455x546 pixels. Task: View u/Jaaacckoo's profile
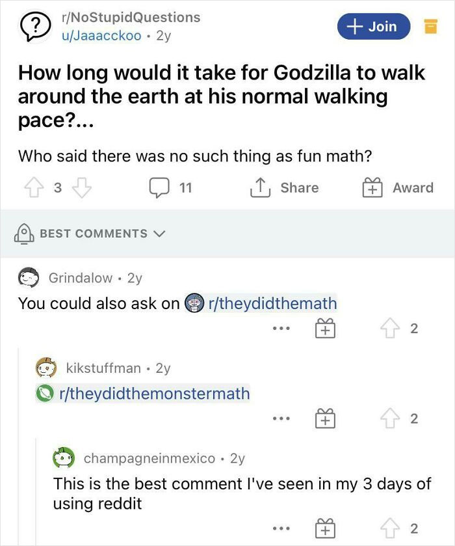pos(100,36)
